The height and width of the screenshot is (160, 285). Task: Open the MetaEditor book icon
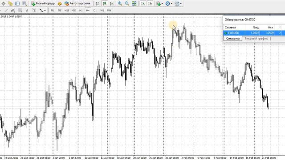60,4
